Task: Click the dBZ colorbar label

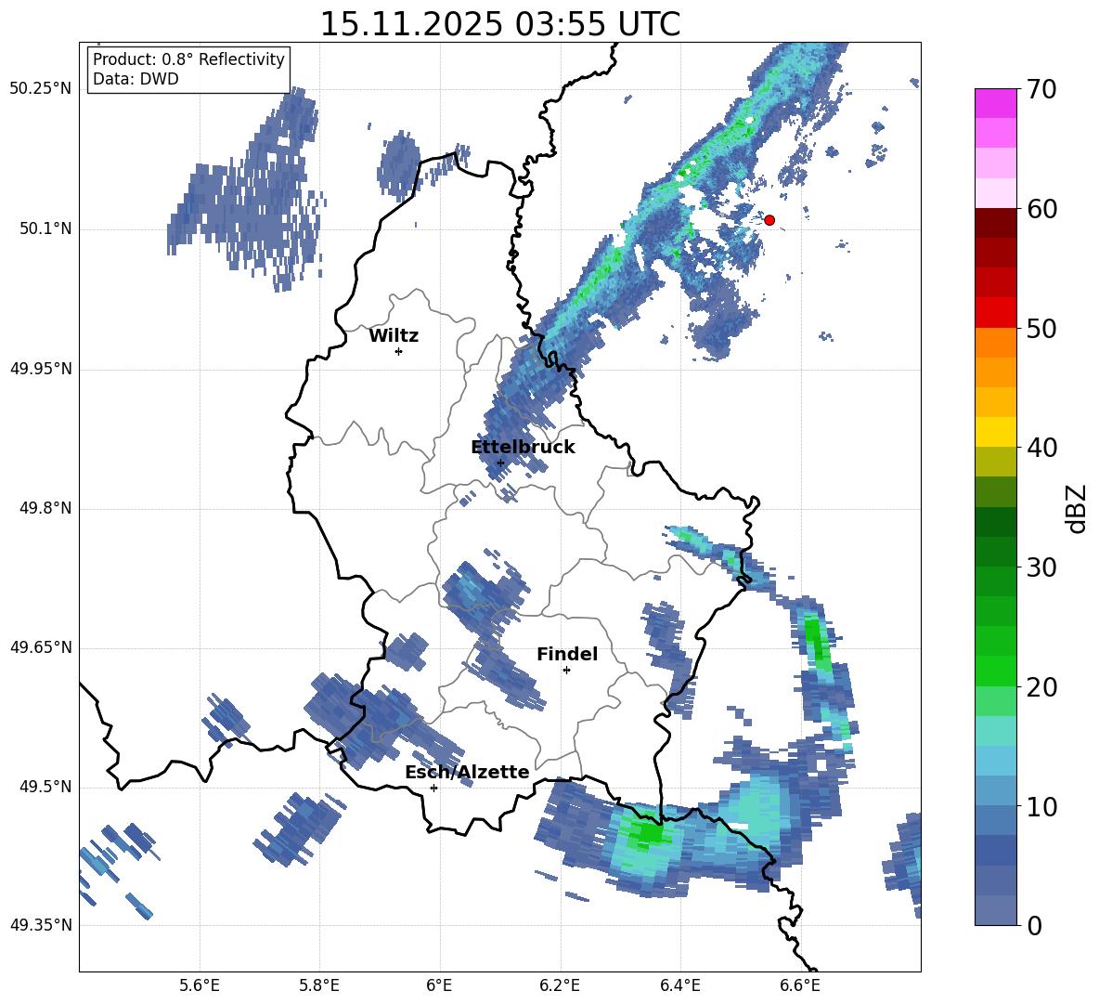Action: 1078,508
